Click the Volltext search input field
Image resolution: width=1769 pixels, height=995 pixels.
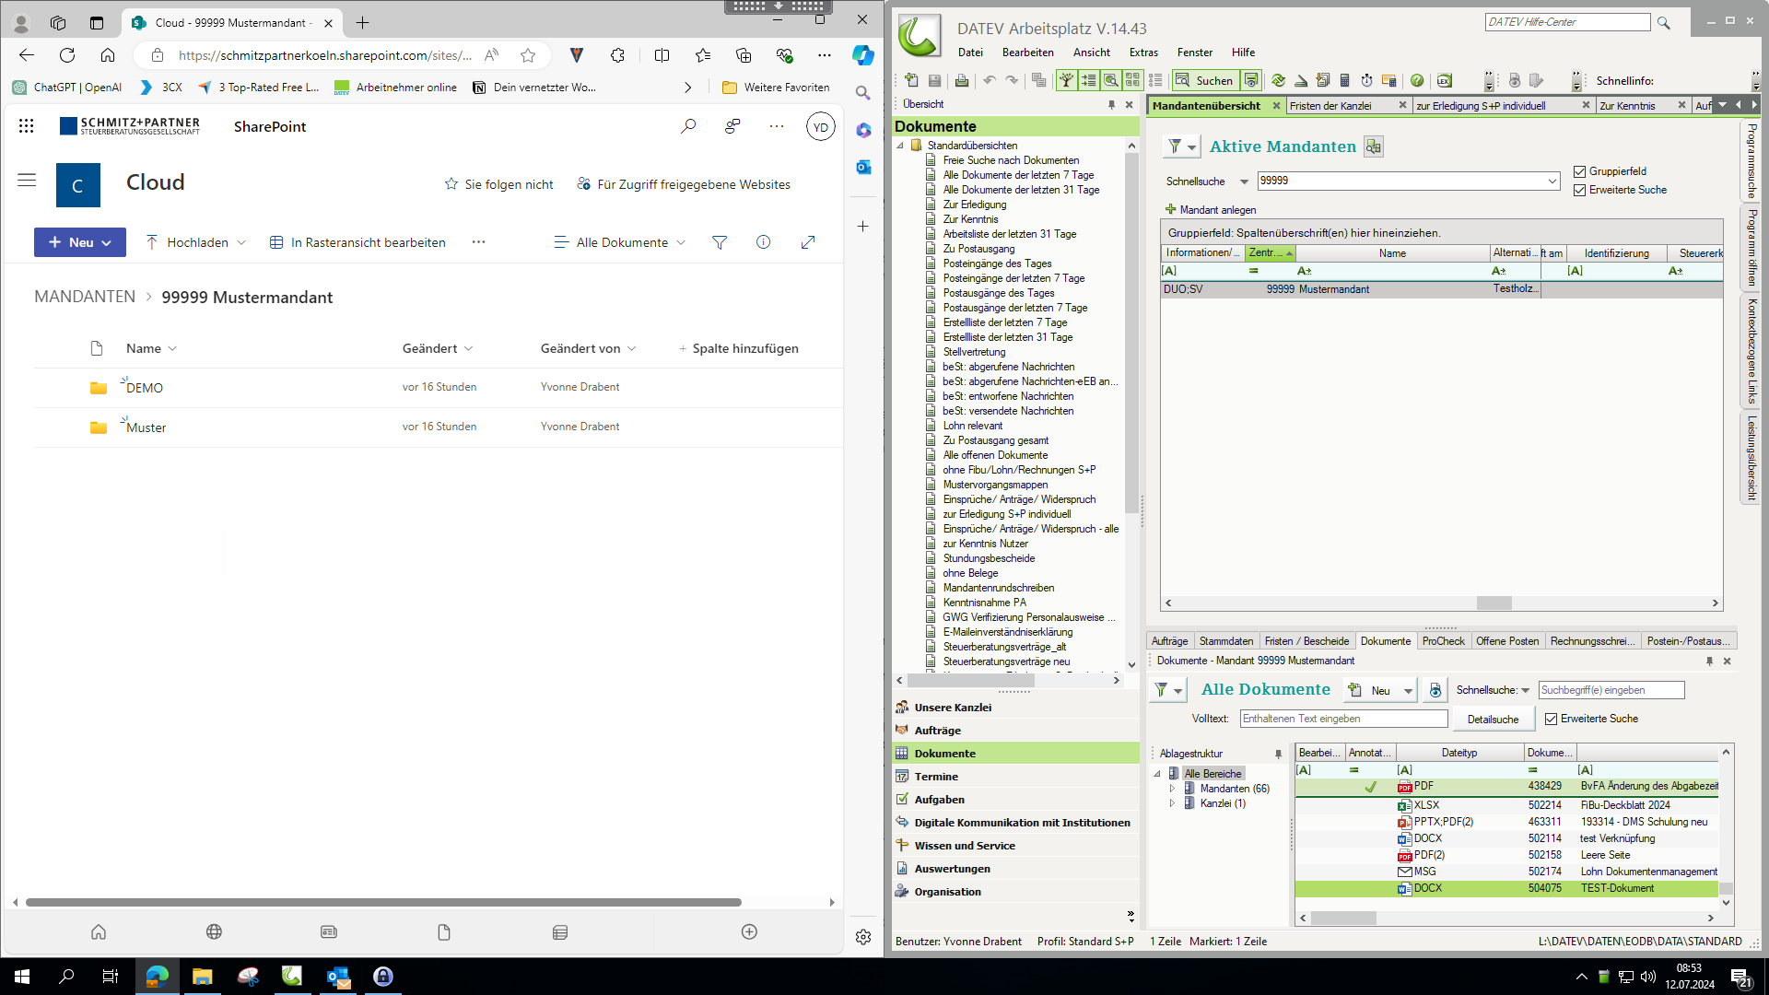click(1343, 719)
